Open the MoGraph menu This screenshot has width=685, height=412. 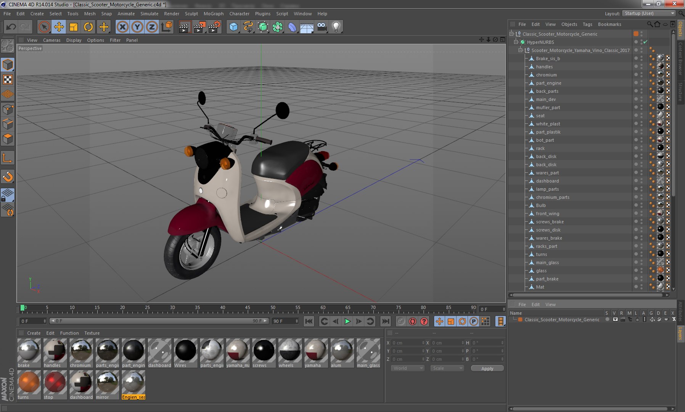tap(214, 14)
